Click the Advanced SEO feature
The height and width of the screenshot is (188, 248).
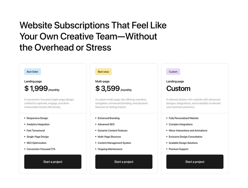pyautogui.click(x=106, y=124)
